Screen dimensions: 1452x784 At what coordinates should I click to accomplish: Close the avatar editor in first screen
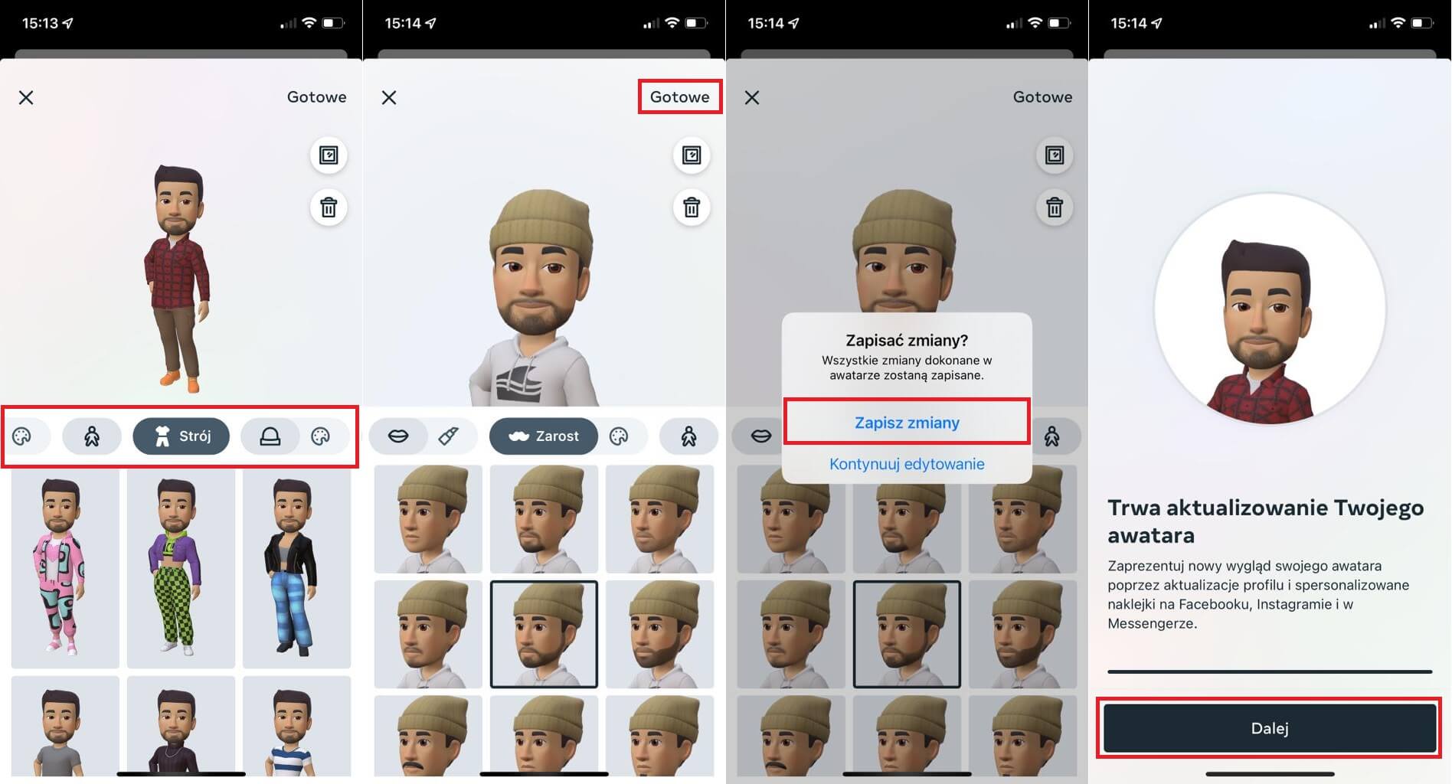(x=26, y=97)
